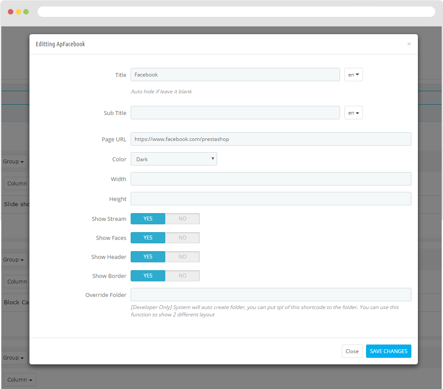Click the Override Folder input field
This screenshot has width=443, height=389.
(271, 294)
